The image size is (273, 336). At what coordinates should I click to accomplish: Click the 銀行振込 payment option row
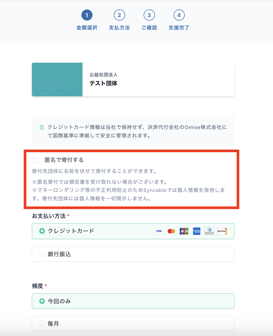click(x=133, y=254)
